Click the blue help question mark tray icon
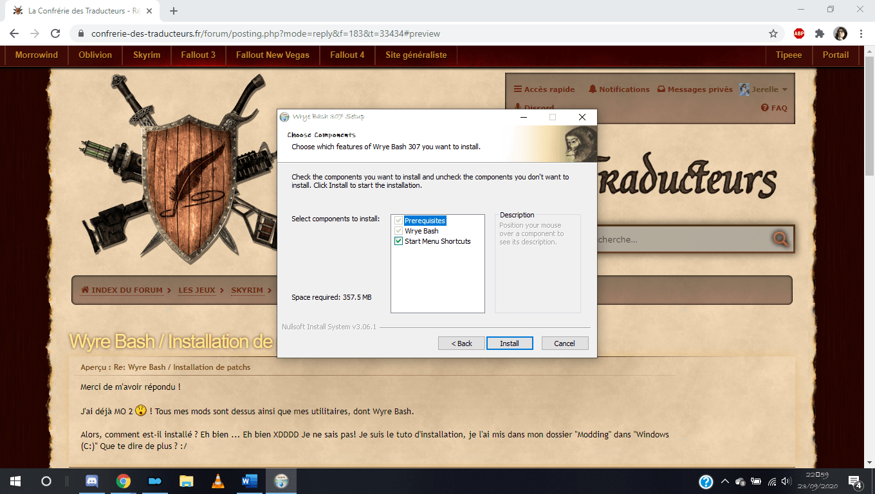The height and width of the screenshot is (494, 875). pos(706,481)
